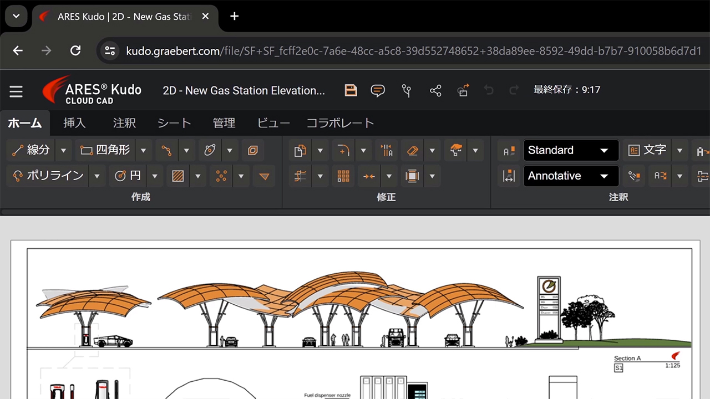Open the hamburger main menu

pos(16,91)
